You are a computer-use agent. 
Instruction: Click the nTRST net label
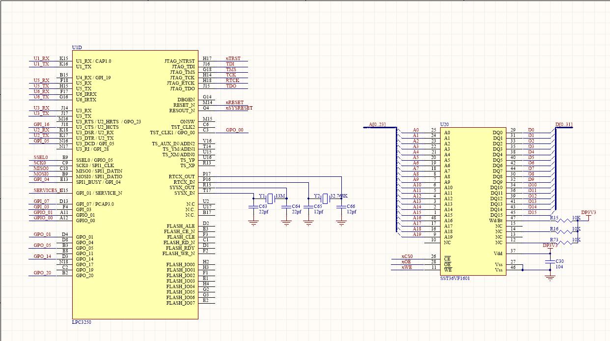(x=232, y=58)
